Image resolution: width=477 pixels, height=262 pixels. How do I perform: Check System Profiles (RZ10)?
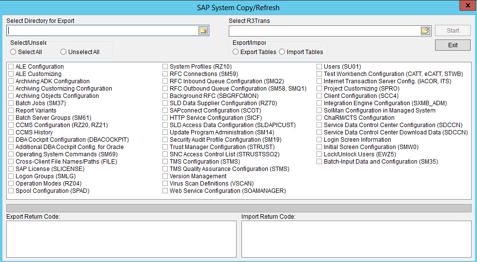(x=165, y=67)
